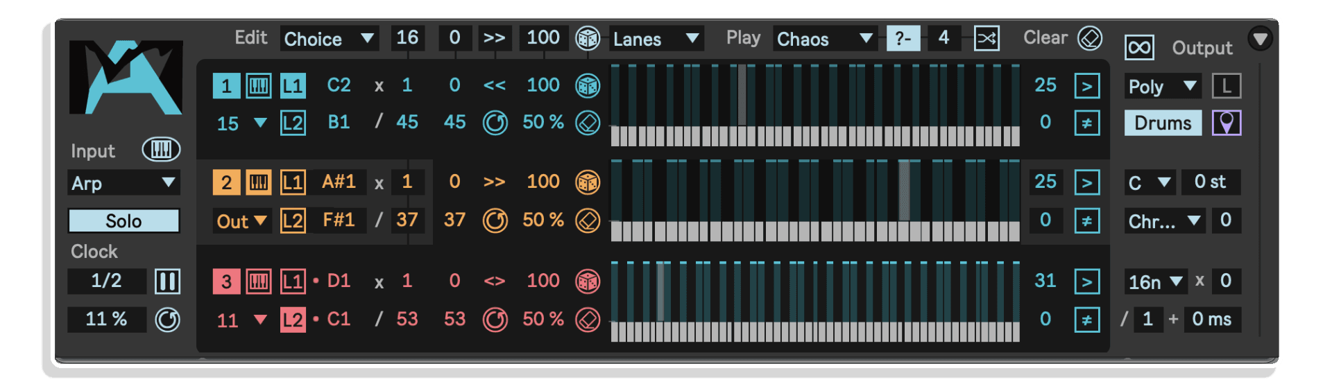
Task: Open lane 1 channel 15 dropdown
Action: click(x=241, y=123)
